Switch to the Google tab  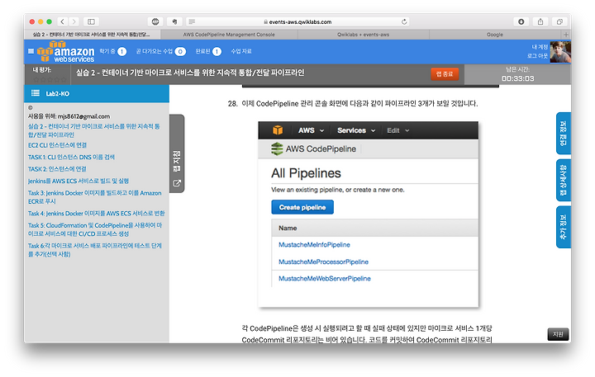495,35
